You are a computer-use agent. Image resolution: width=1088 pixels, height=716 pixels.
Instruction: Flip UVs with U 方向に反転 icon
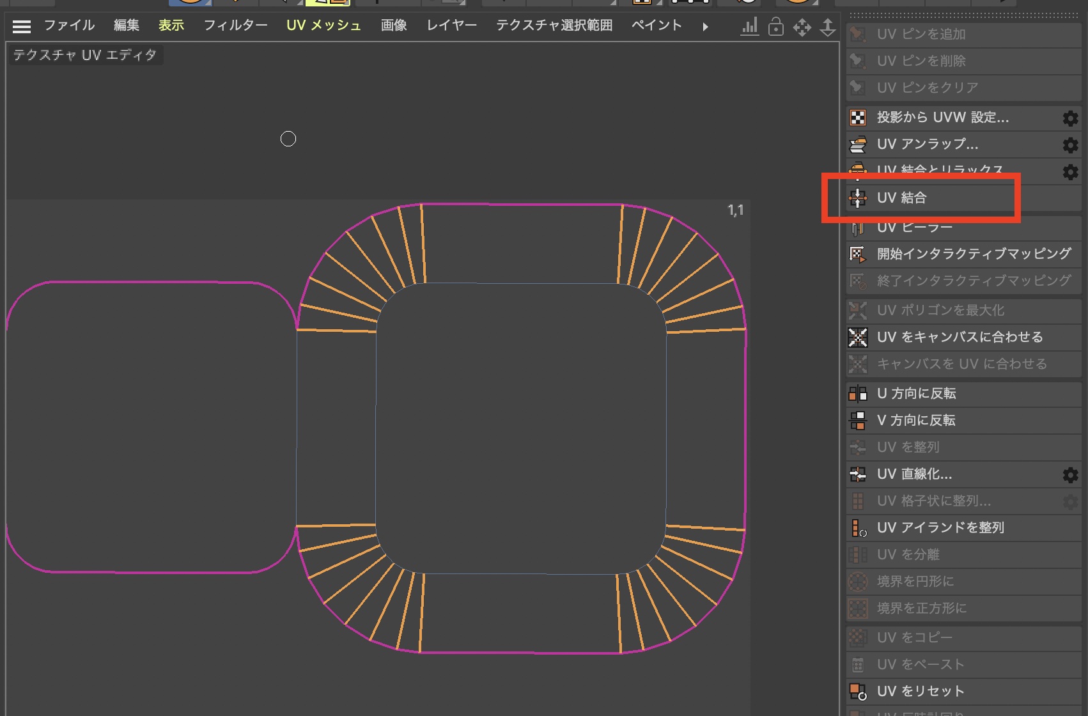857,394
